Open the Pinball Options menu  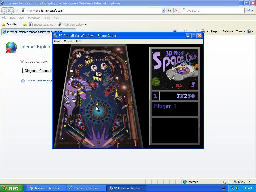pos(68,41)
